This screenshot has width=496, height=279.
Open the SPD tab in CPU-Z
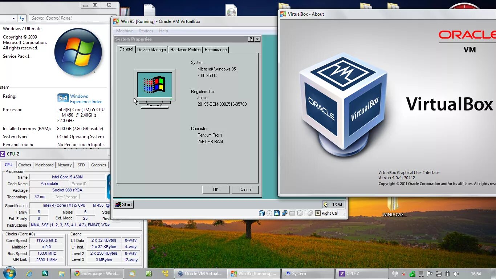click(81, 165)
